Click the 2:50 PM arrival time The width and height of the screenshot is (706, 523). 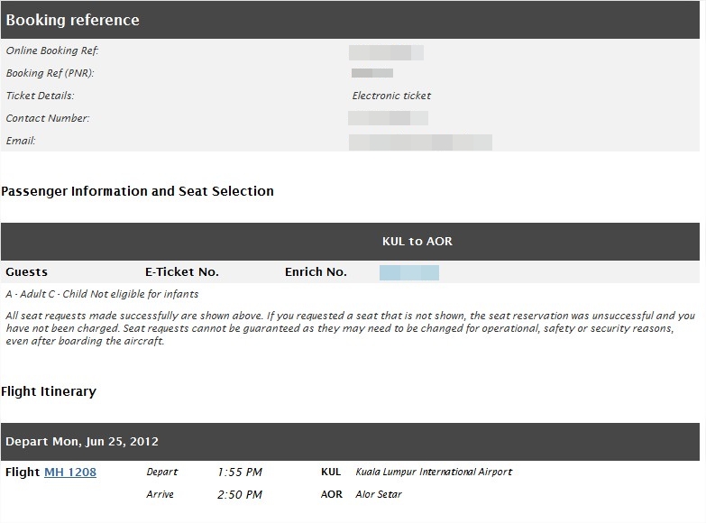point(240,495)
